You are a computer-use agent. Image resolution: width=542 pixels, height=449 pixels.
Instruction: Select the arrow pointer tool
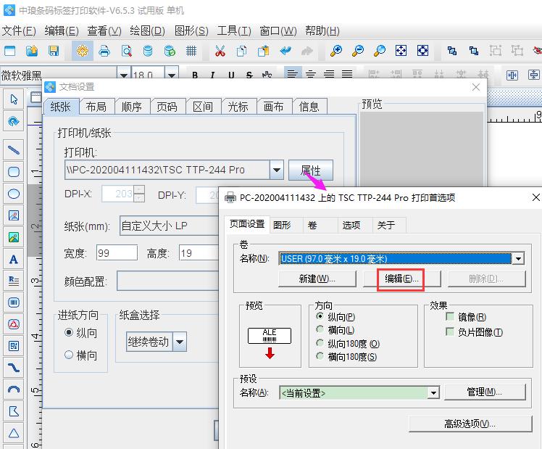pyautogui.click(x=14, y=99)
